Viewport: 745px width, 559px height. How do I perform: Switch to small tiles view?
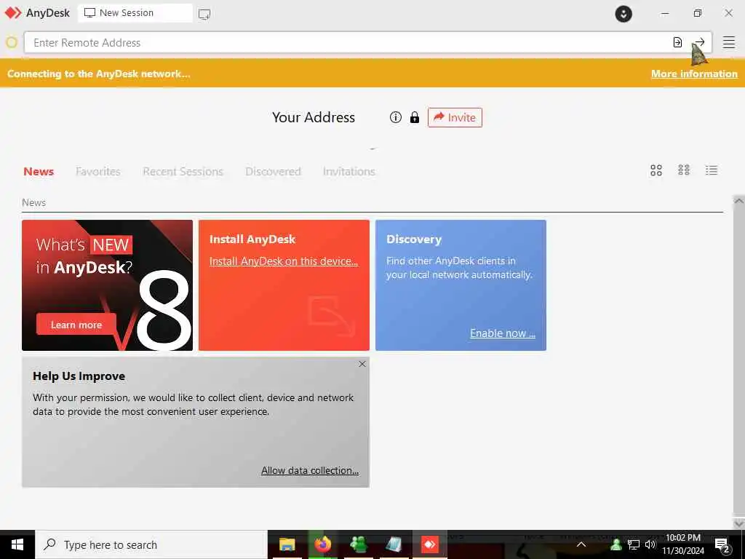click(684, 170)
